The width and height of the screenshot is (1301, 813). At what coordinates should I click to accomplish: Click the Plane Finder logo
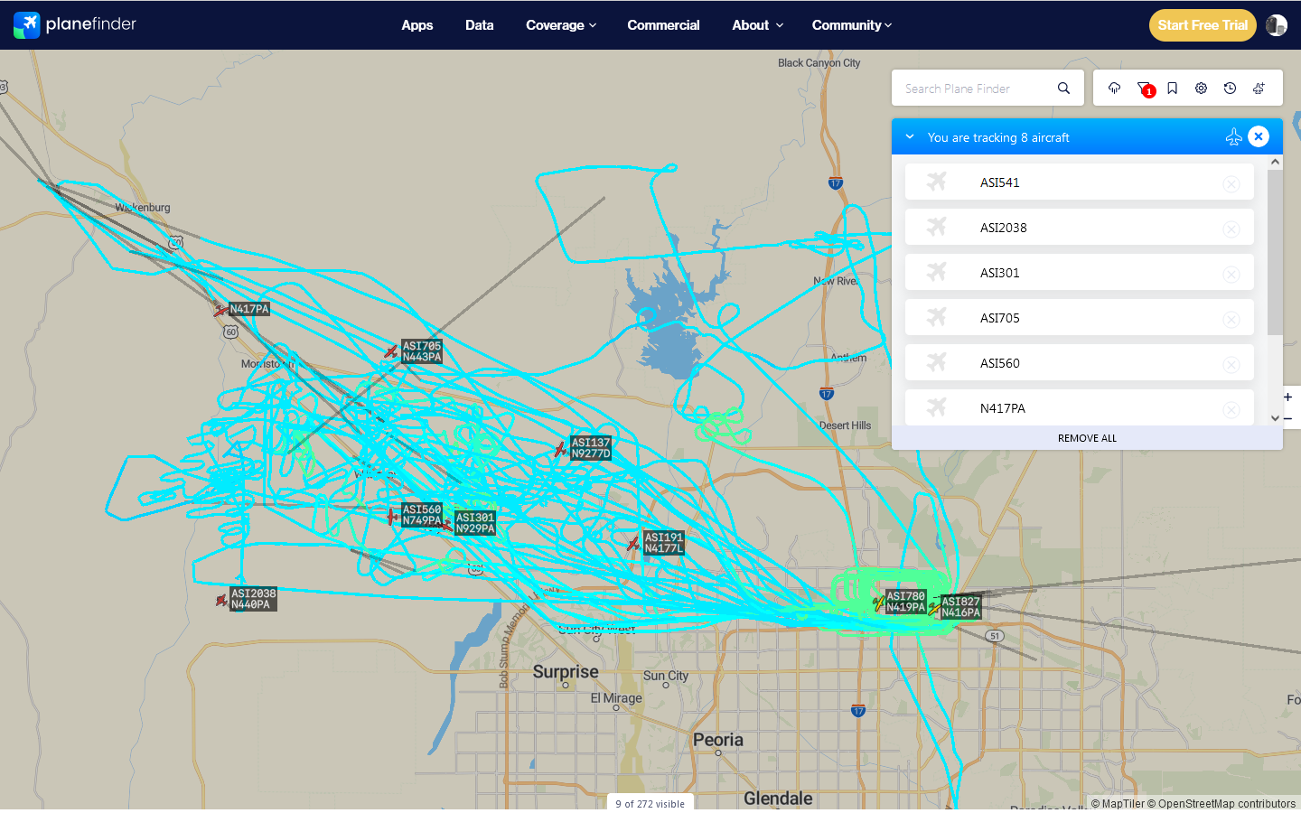click(x=75, y=24)
